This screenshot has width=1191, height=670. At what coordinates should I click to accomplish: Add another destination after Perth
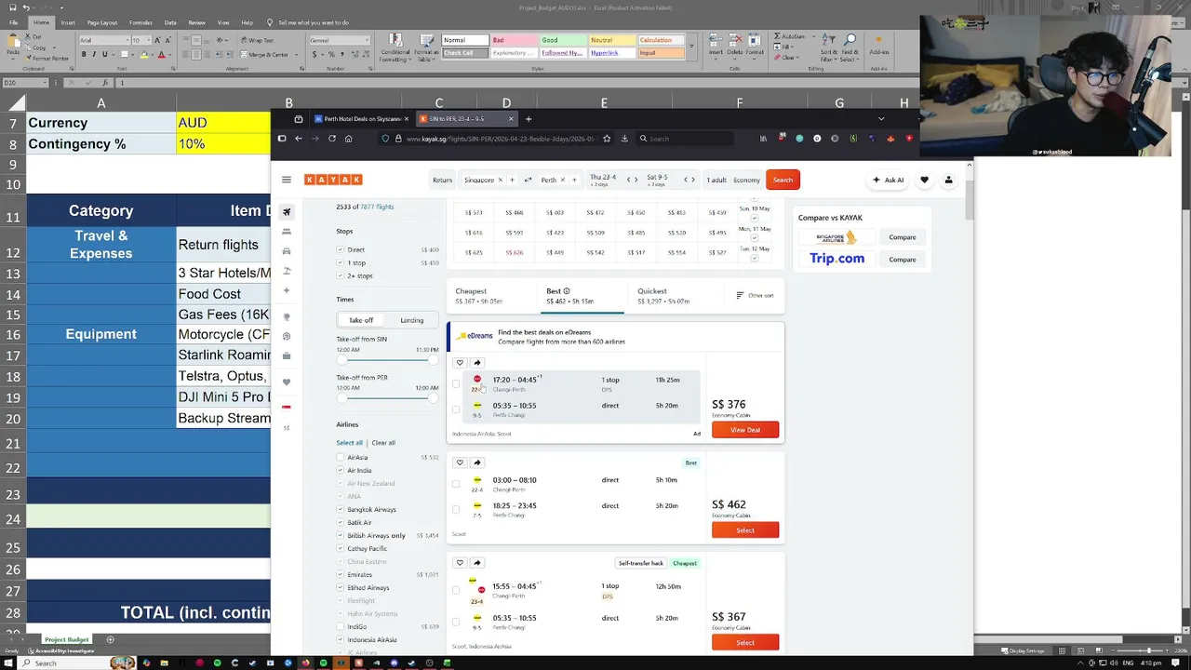tap(574, 180)
